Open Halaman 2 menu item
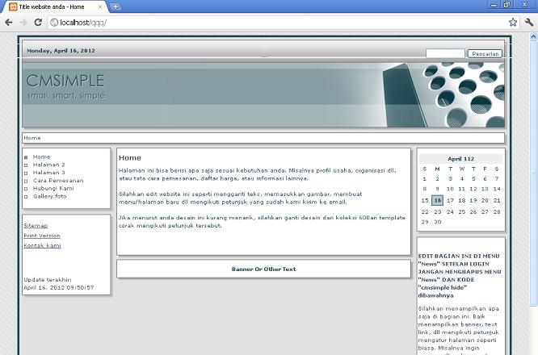Image resolution: width=538 pixels, height=355 pixels. coord(48,165)
